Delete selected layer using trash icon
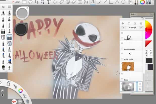 tap(140, 89)
